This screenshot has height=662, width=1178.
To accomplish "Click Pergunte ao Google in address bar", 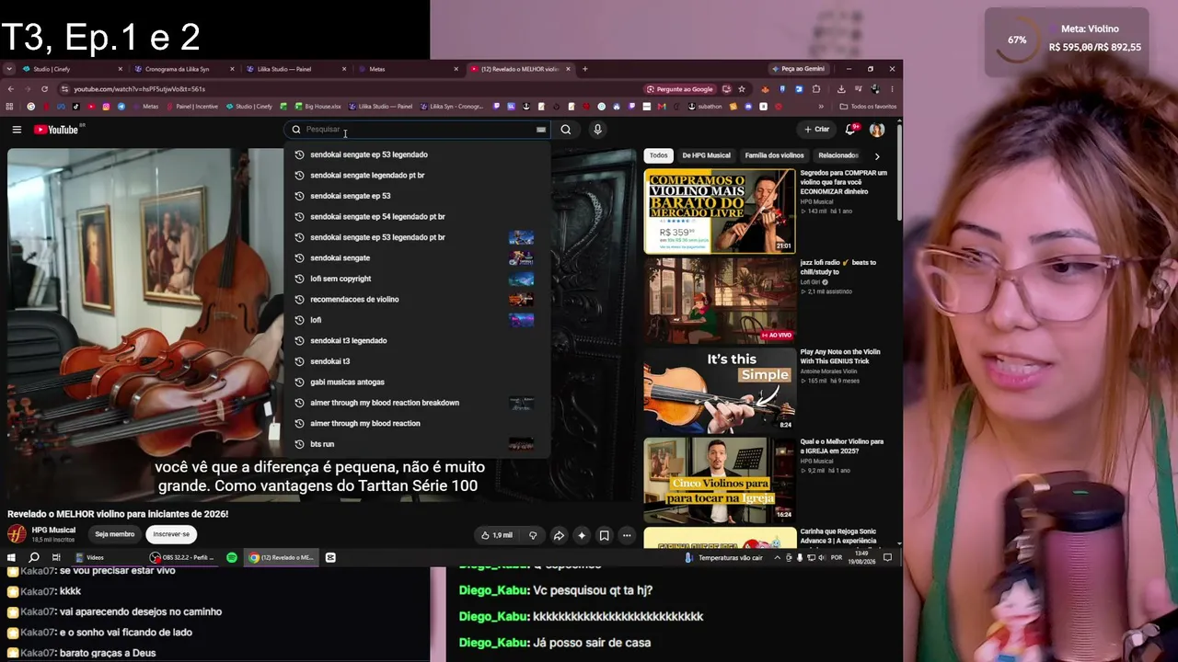I will (x=679, y=89).
